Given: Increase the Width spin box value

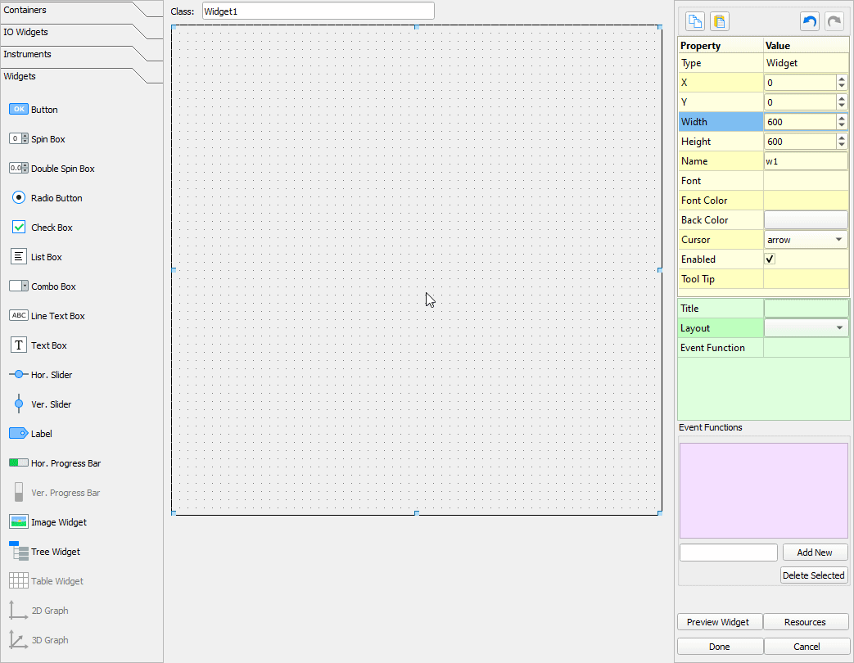Looking at the screenshot, I should 842,118.
